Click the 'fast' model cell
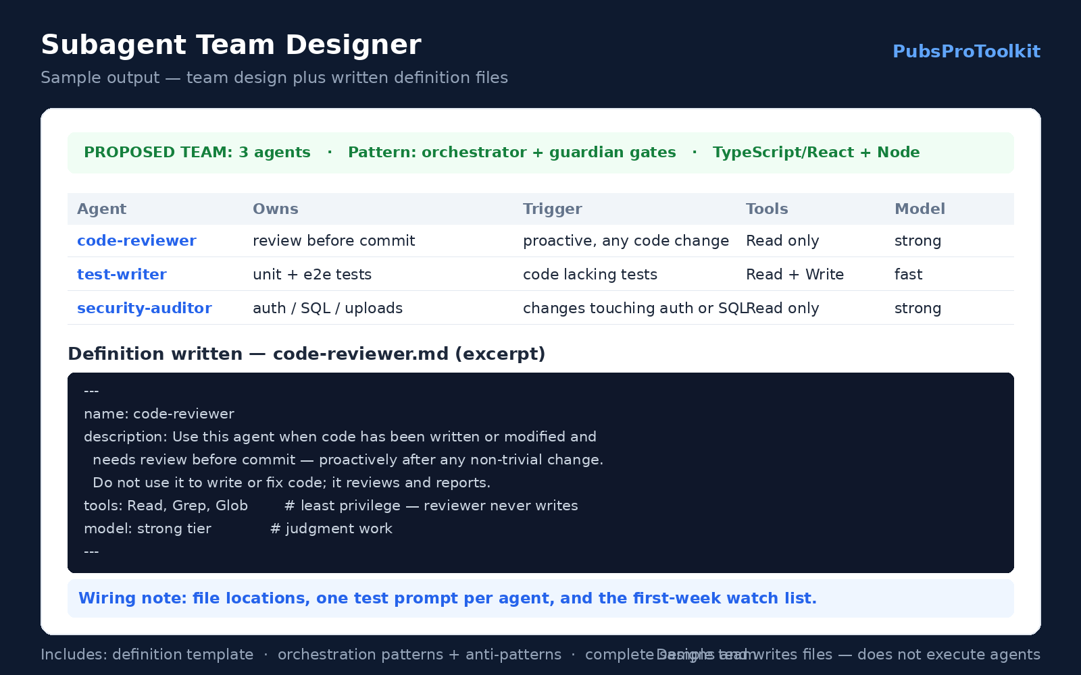 click(x=908, y=275)
